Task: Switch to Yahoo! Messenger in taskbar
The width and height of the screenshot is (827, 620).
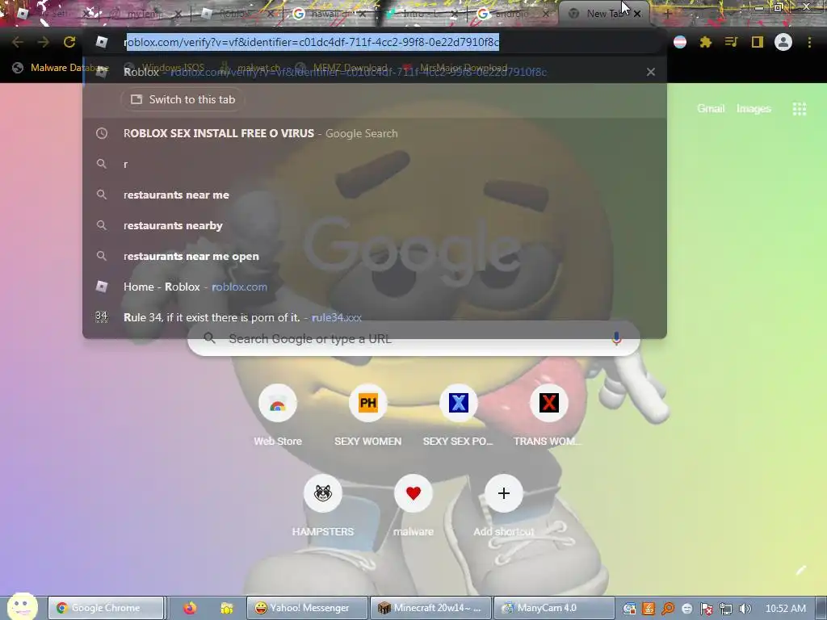Action: click(307, 608)
